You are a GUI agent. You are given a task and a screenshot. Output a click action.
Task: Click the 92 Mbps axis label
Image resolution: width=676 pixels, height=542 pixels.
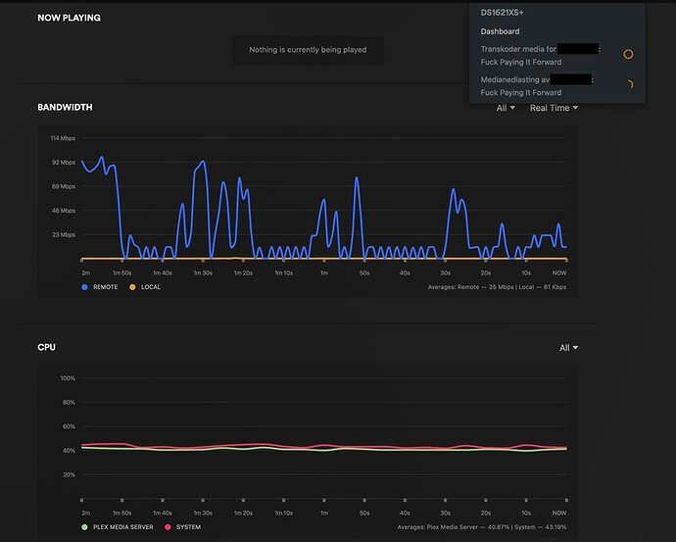click(x=64, y=163)
